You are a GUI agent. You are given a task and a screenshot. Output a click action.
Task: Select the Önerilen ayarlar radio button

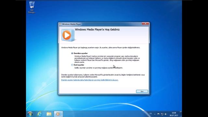tap(72, 53)
